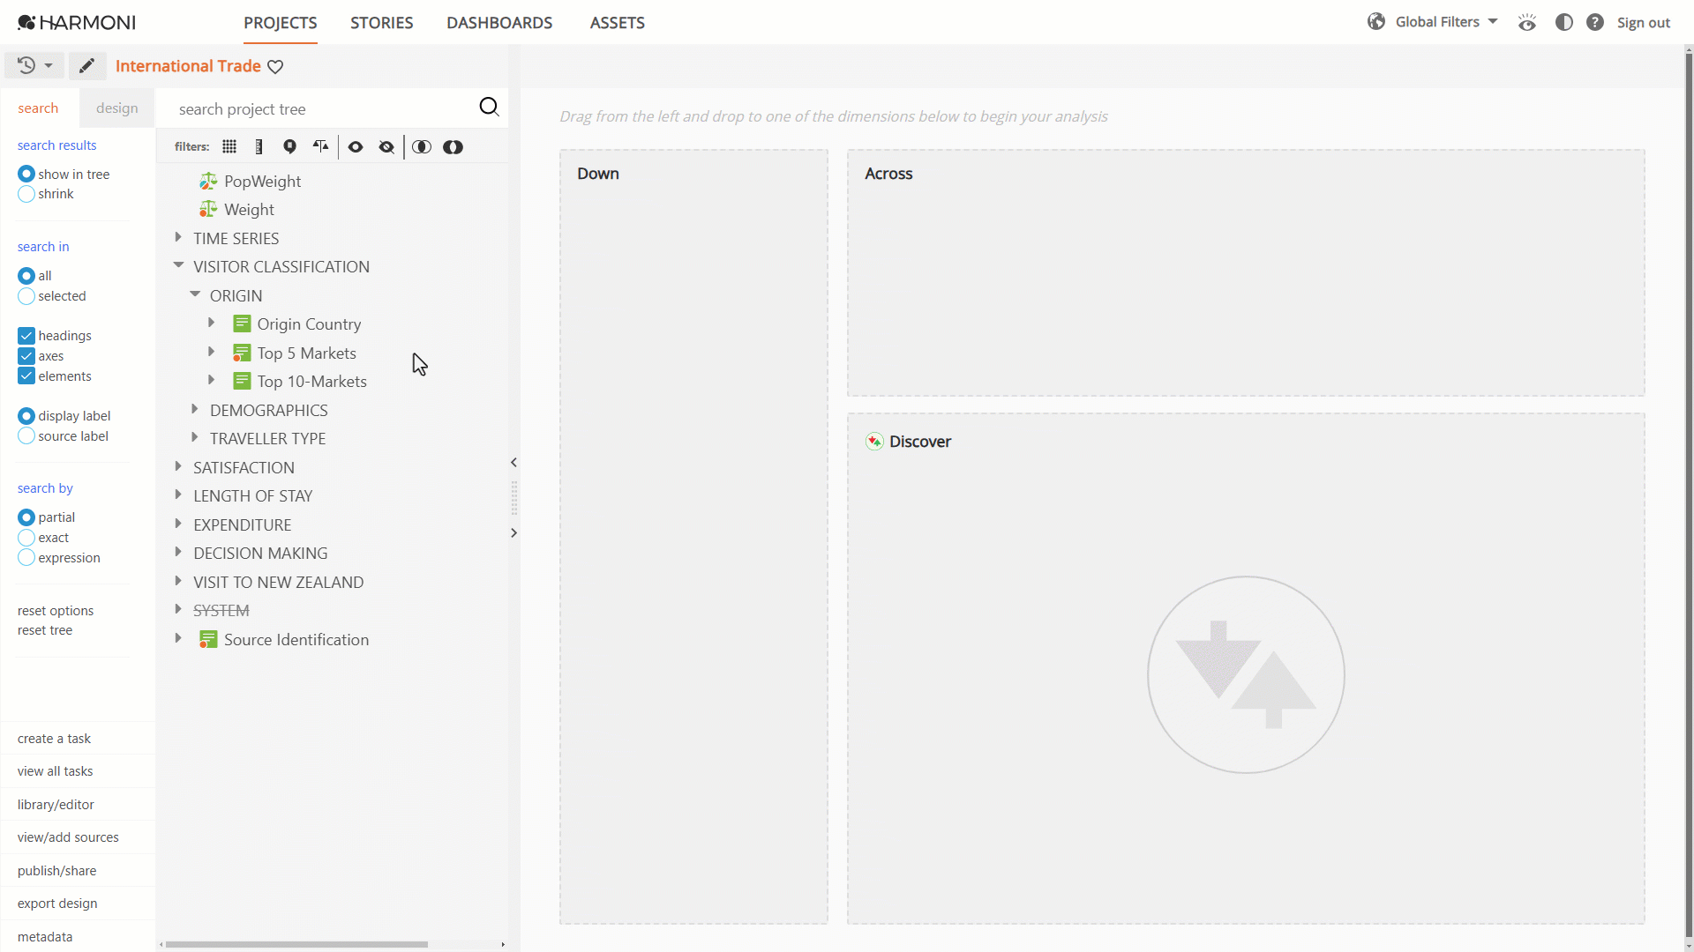Screen dimensions: 1694x952
Task: Expand the DEMOGRAPHICS node
Action: pos(195,409)
